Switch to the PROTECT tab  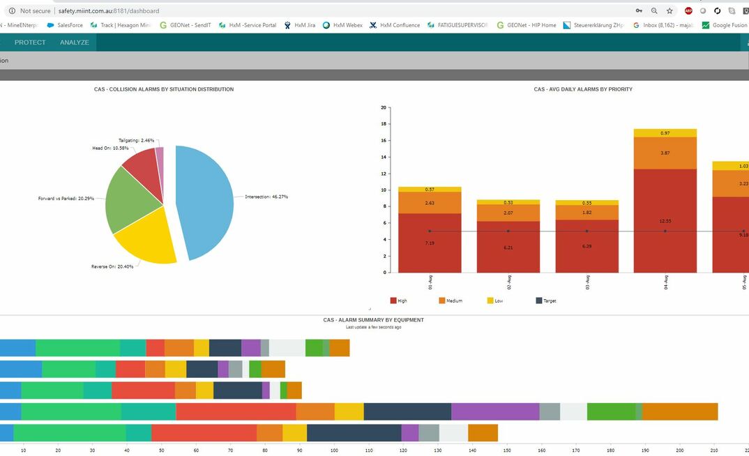click(30, 42)
